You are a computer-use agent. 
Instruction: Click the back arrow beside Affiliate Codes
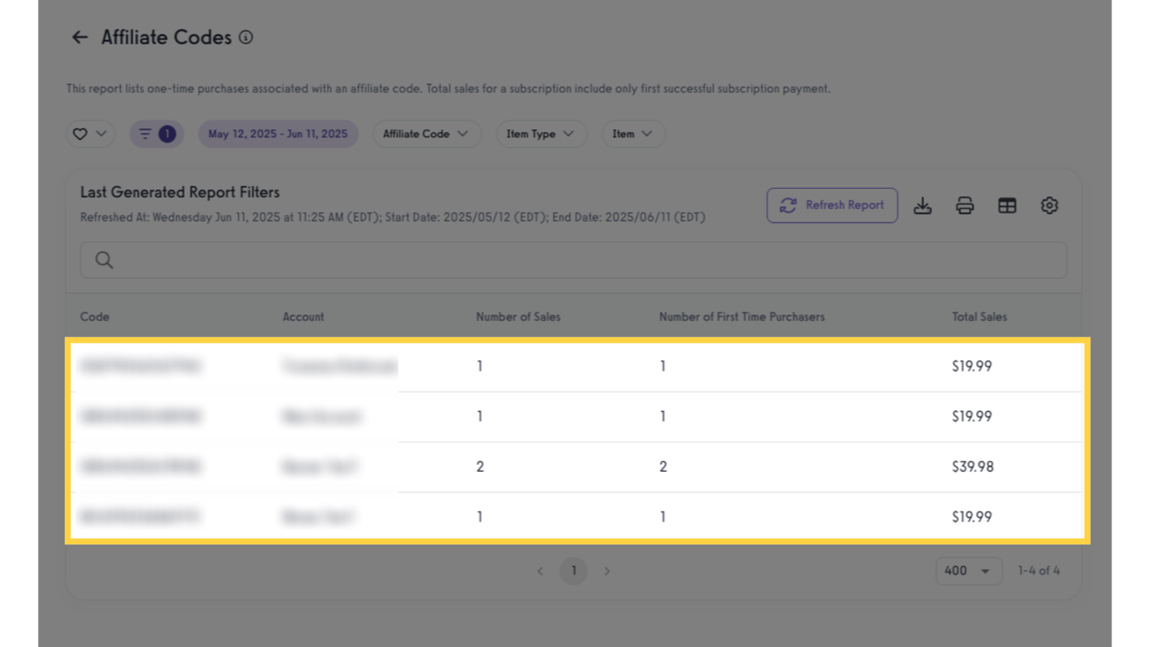point(80,37)
